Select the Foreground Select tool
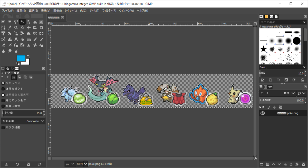 coord(41,22)
